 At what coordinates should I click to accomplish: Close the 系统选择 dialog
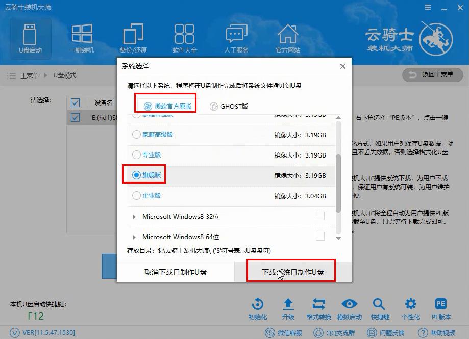(343, 66)
